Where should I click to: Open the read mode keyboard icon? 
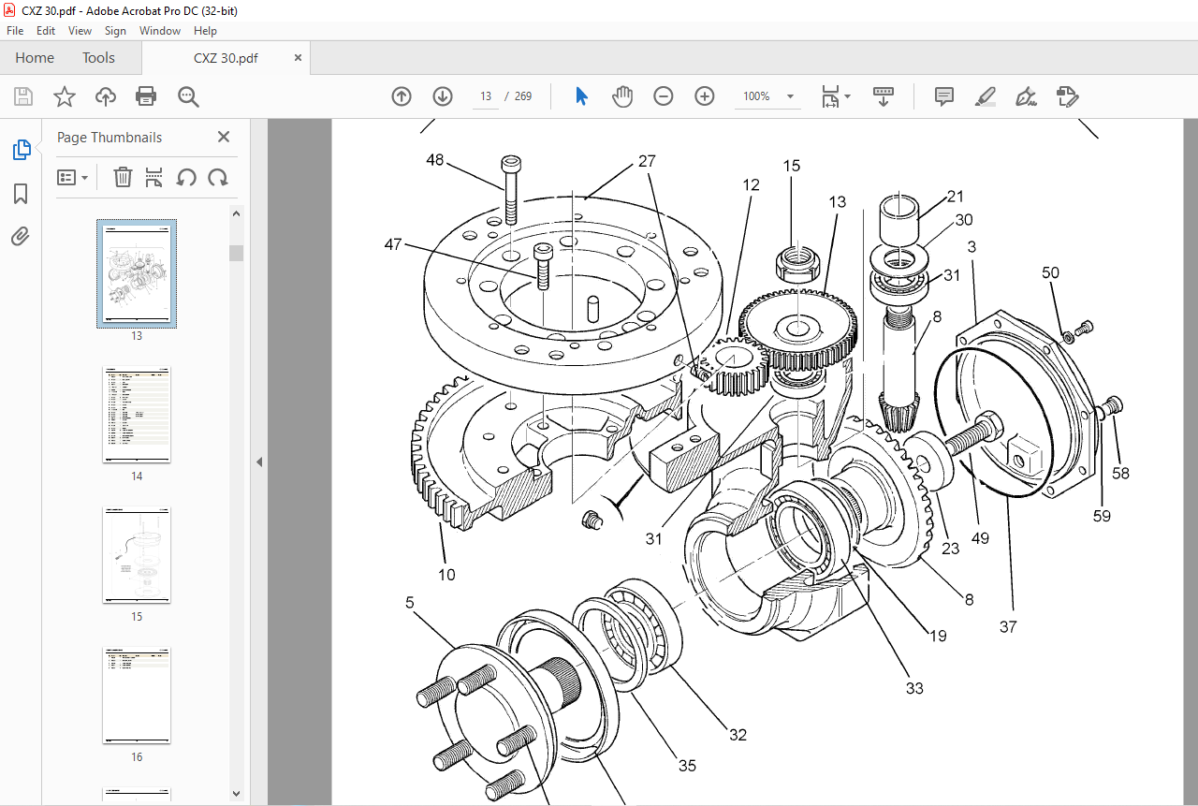[x=884, y=96]
